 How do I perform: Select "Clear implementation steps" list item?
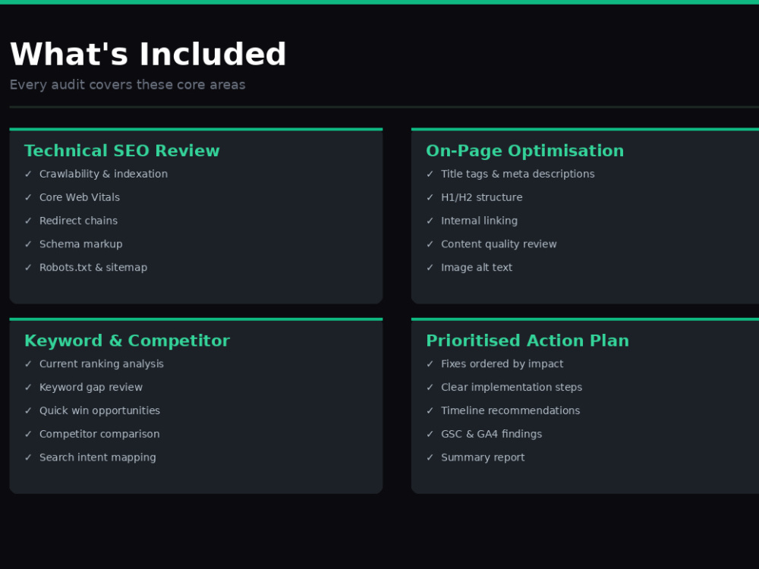[512, 387]
